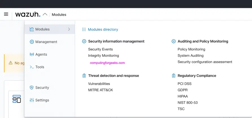Open the hamburger navigation menu
Viewport: 252px width, 118px height.
6,14
